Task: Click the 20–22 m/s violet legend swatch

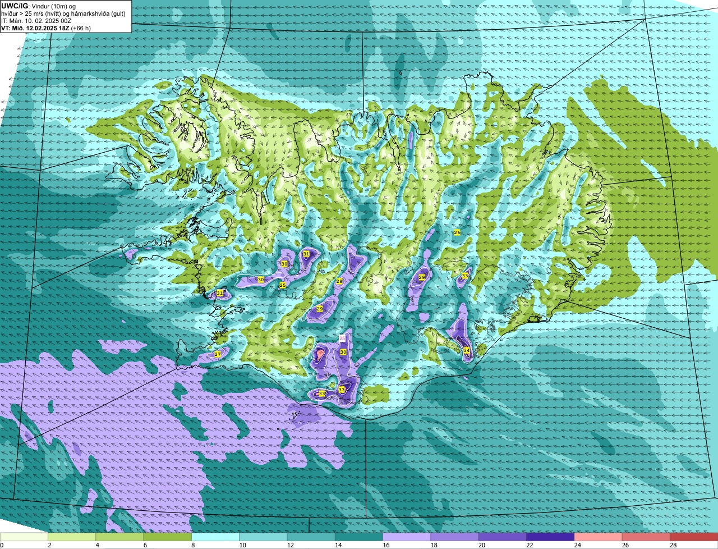Action: pyautogui.click(x=503, y=537)
